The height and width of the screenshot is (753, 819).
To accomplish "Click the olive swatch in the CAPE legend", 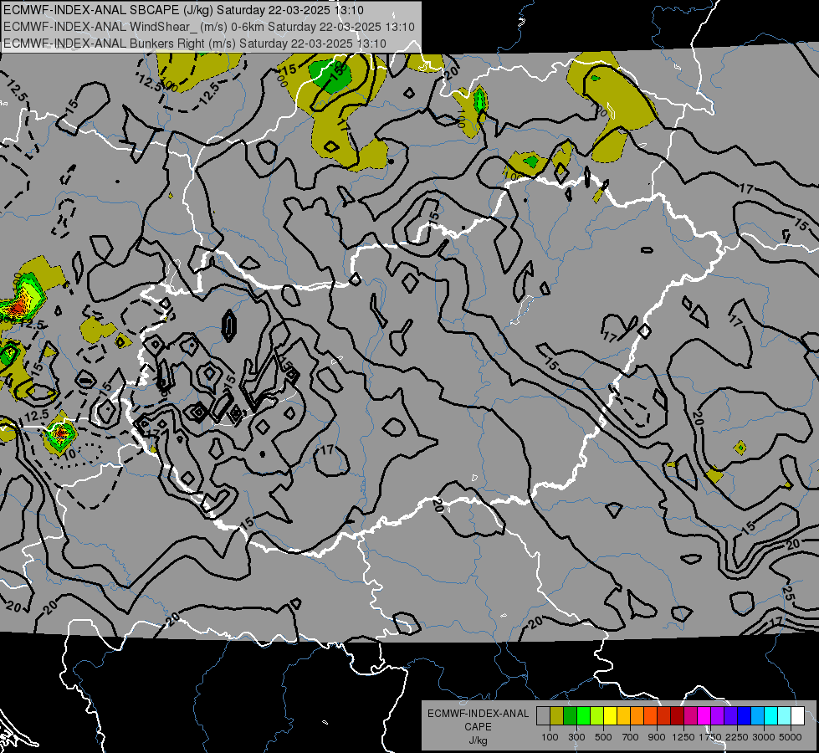I will pos(557,716).
